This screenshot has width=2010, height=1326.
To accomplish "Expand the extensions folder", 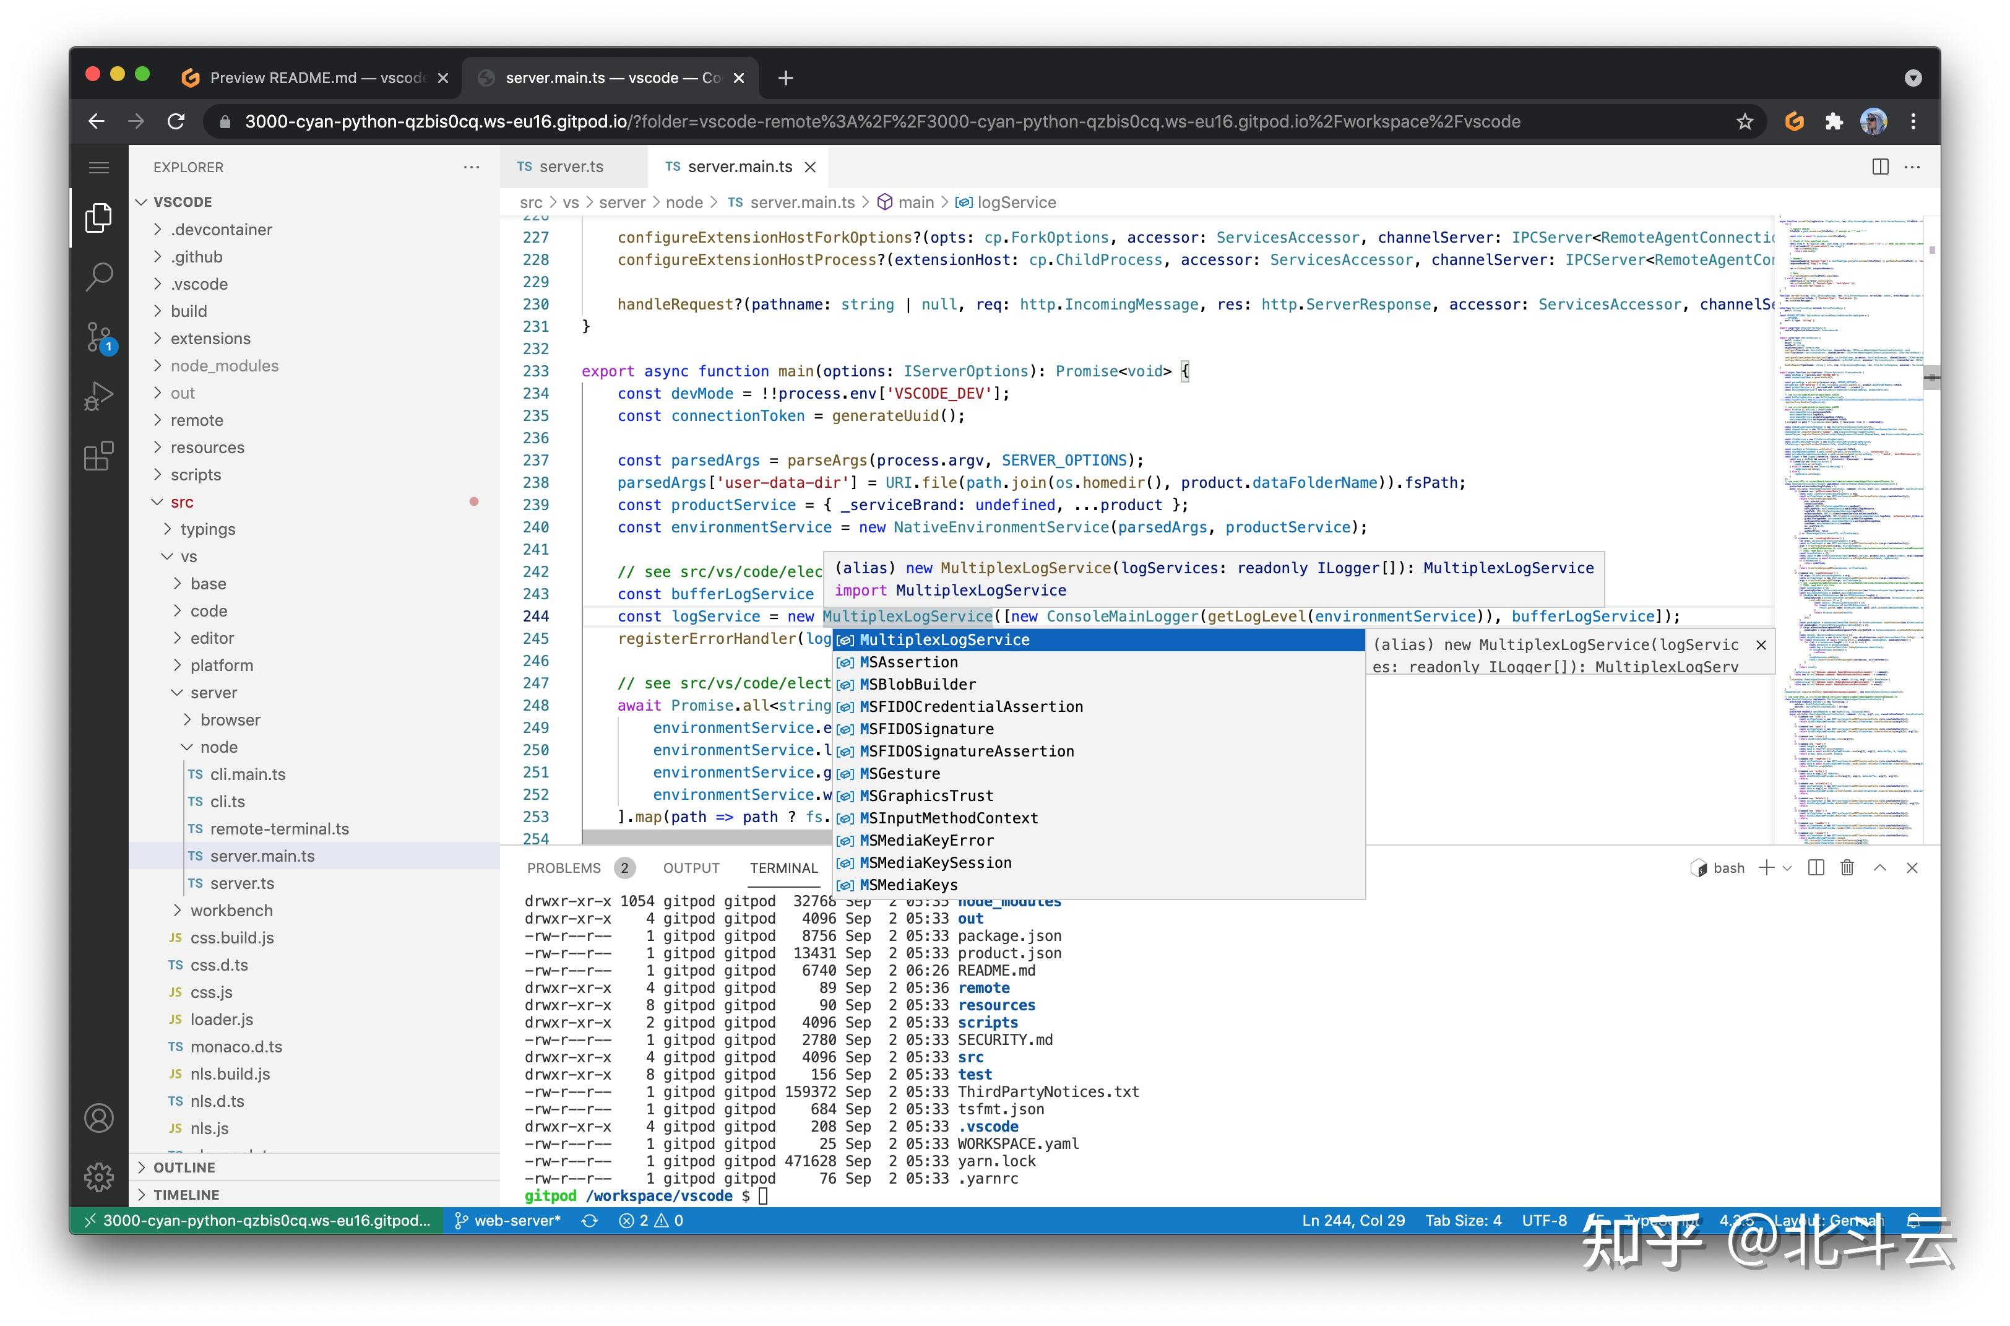I will [210, 338].
